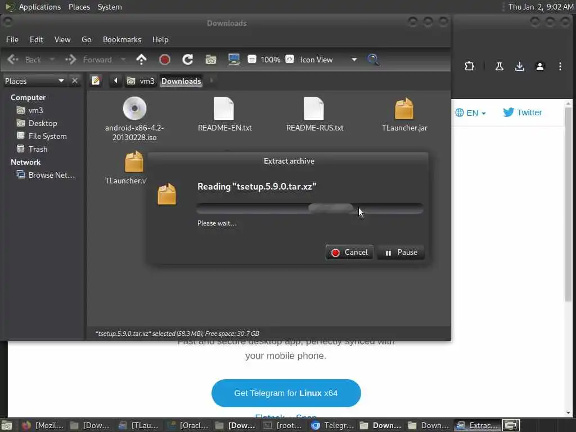Open the Back history dropdown arrow

click(52, 60)
